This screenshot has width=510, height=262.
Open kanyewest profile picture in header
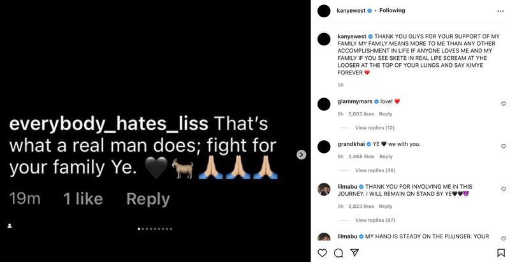pos(324,11)
